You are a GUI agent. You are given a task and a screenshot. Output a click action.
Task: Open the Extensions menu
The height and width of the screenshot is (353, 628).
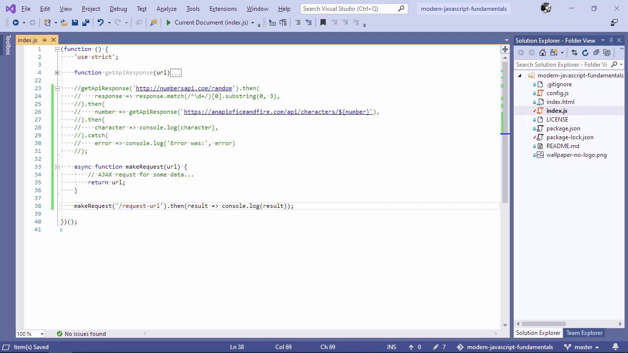coord(223,9)
